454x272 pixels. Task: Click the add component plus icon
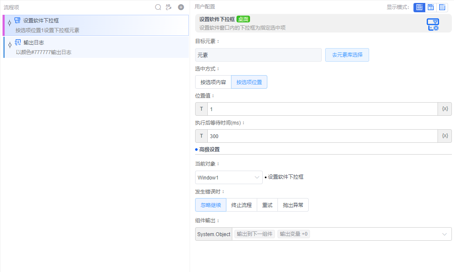pyautogui.click(x=181, y=7)
